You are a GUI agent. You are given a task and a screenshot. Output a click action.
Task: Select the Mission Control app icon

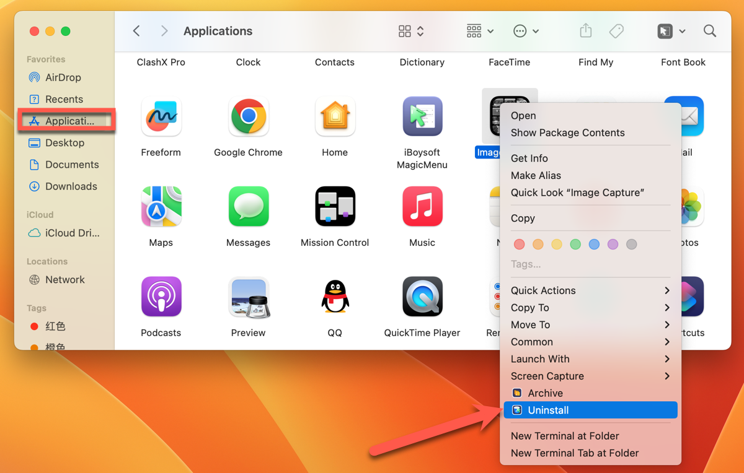tap(335, 206)
